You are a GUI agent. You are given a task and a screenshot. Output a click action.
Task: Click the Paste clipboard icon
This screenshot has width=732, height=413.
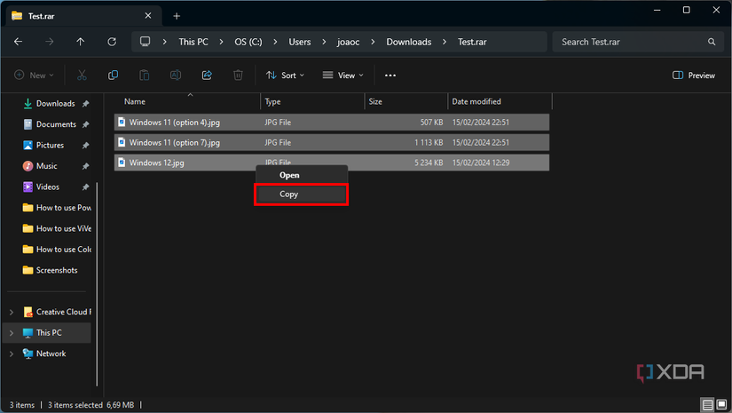point(145,75)
